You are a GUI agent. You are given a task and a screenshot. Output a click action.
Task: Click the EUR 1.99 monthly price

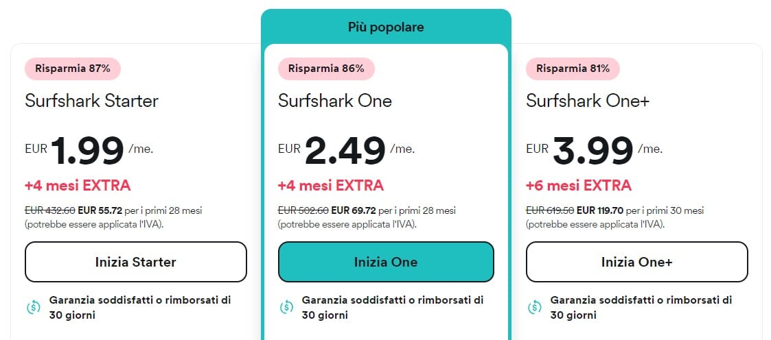[89, 150]
